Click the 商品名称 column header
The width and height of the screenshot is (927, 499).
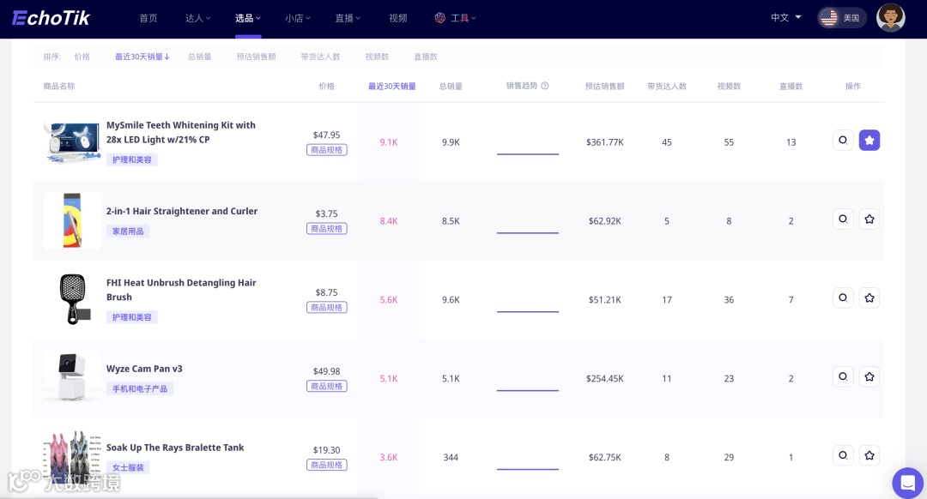[x=59, y=87]
